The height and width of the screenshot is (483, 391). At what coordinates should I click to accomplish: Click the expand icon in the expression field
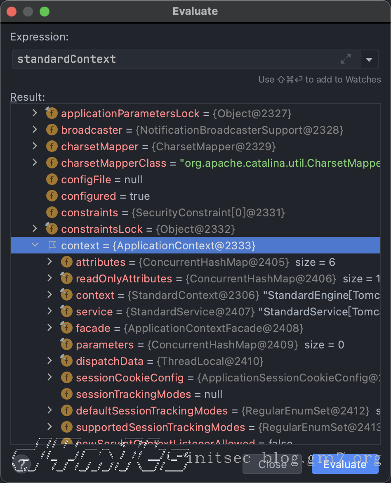pos(345,59)
